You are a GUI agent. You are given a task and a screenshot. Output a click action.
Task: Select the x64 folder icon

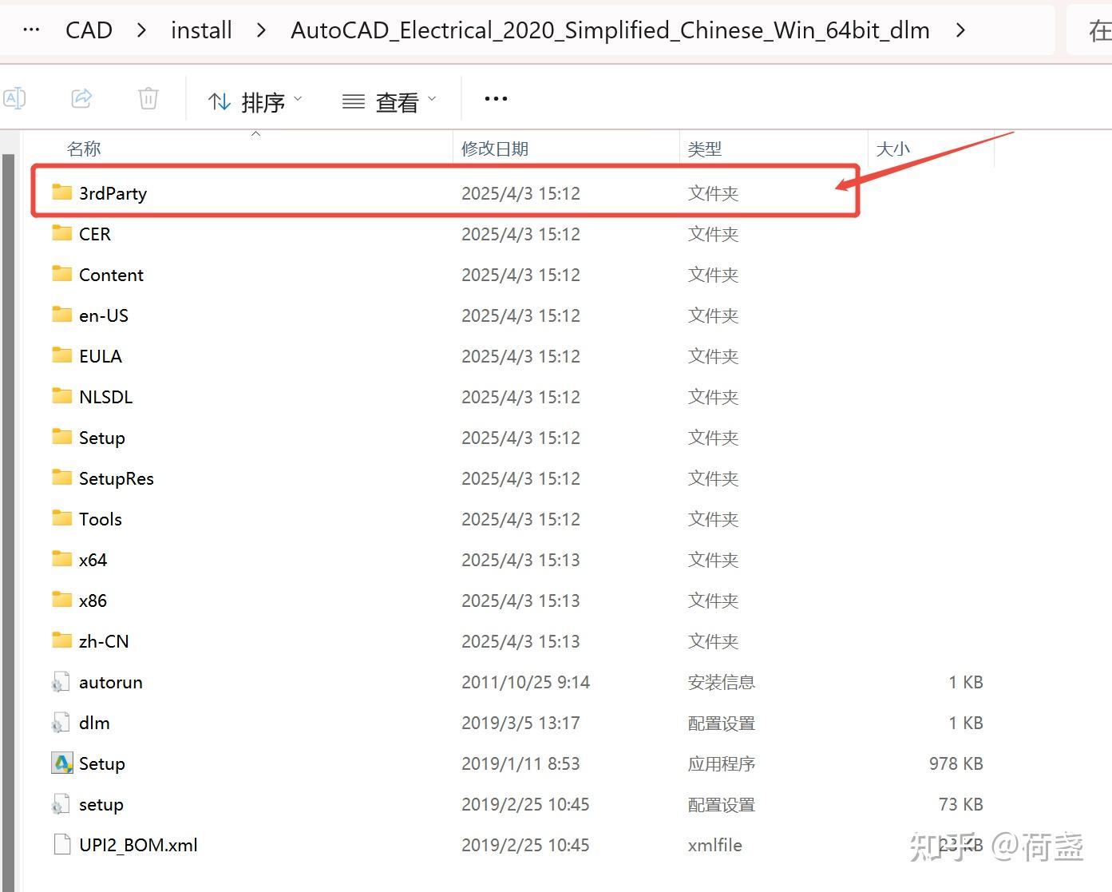(62, 558)
